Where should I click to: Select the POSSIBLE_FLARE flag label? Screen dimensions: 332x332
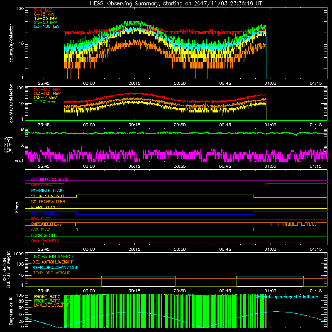pyautogui.click(x=48, y=190)
